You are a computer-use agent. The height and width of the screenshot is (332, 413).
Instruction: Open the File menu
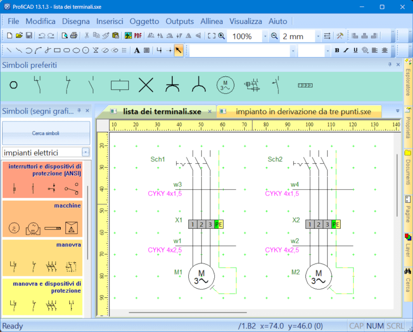14,21
